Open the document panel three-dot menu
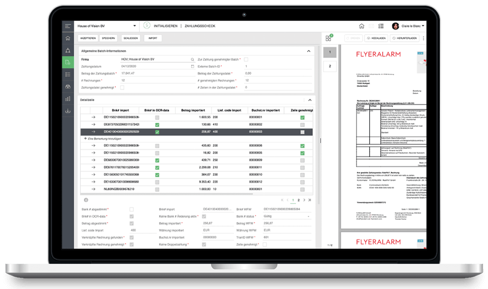This screenshot has width=488, height=289. [x=423, y=38]
